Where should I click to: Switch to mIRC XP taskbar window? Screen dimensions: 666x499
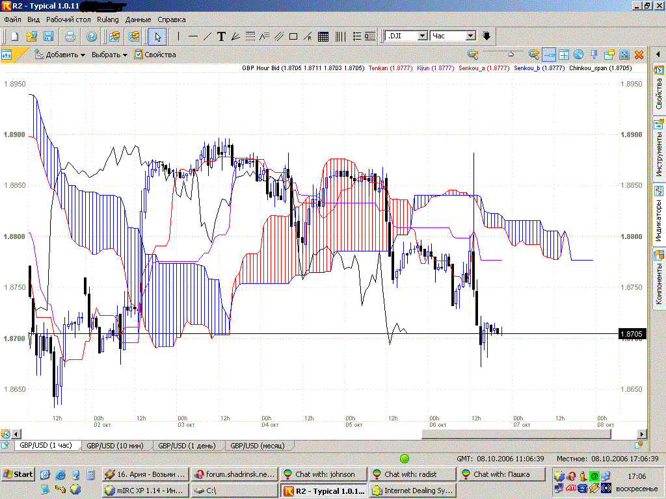click(145, 491)
